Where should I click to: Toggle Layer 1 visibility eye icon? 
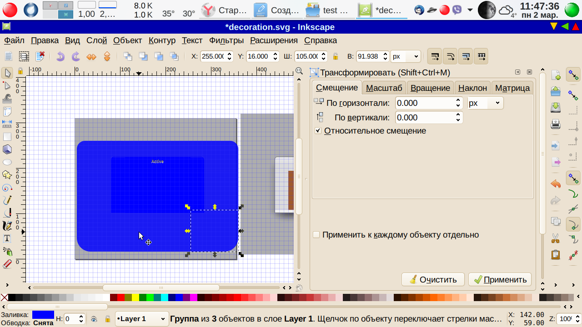(x=94, y=319)
